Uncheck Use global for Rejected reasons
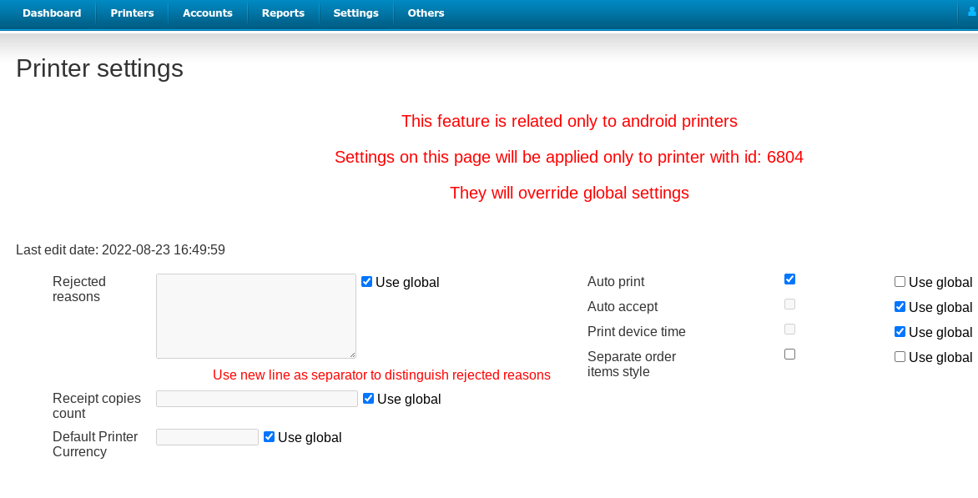 pos(366,282)
